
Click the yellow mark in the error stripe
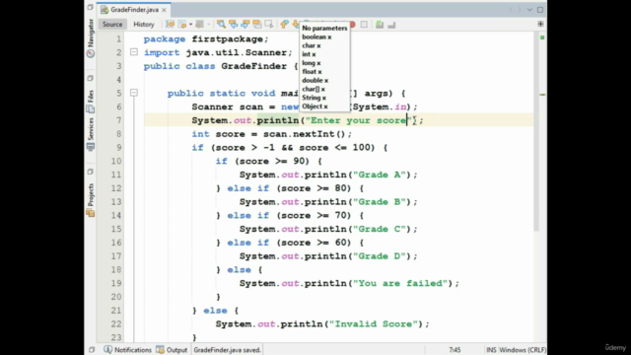tap(542, 95)
